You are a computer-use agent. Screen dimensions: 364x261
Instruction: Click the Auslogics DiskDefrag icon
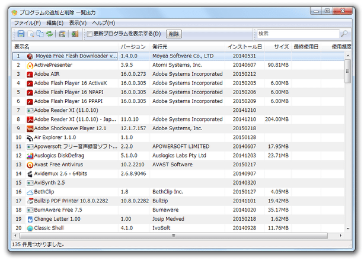point(30,156)
